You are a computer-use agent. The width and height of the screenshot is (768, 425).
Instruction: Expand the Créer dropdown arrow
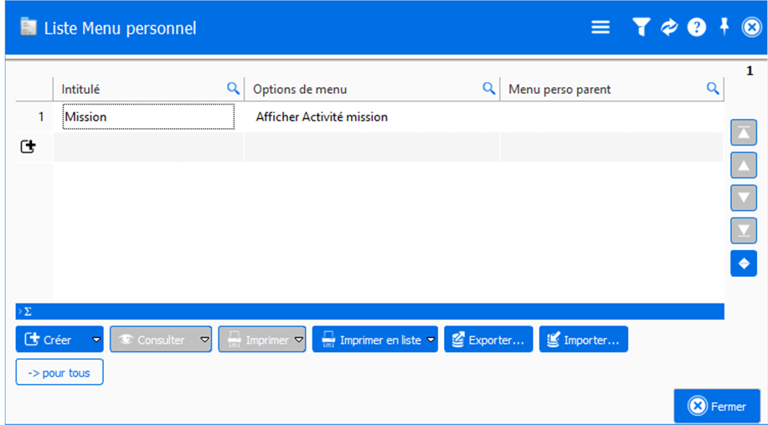95,340
